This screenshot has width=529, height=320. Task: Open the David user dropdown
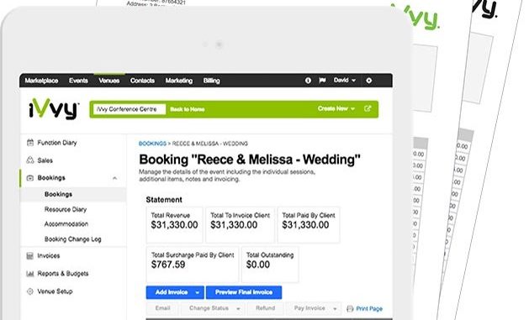point(345,81)
